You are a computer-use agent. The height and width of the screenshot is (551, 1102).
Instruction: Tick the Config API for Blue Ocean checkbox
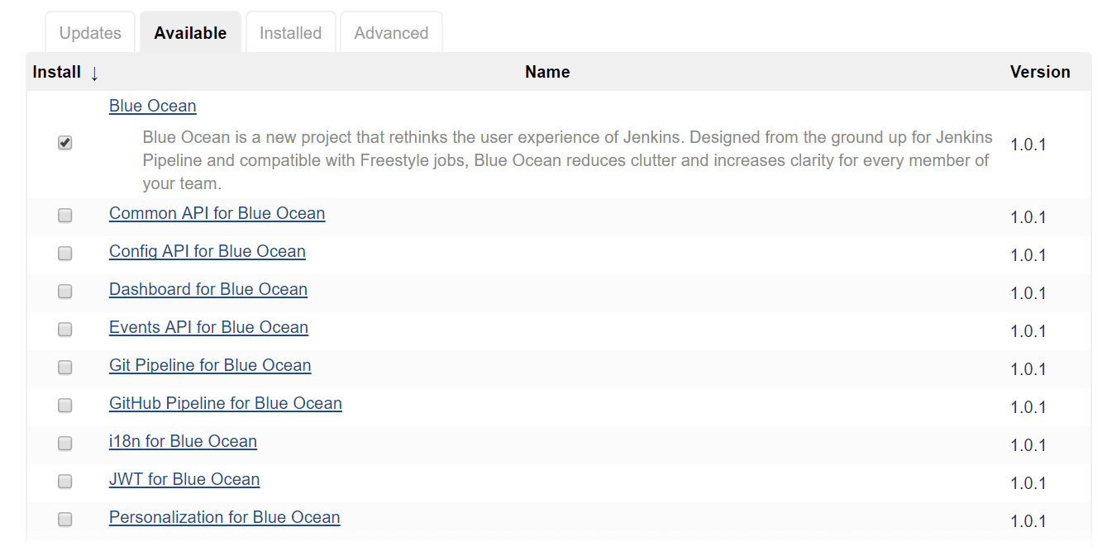pos(64,254)
